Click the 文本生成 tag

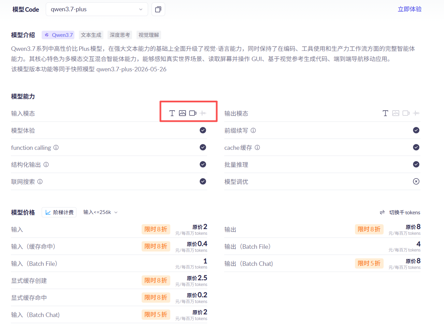pos(91,35)
